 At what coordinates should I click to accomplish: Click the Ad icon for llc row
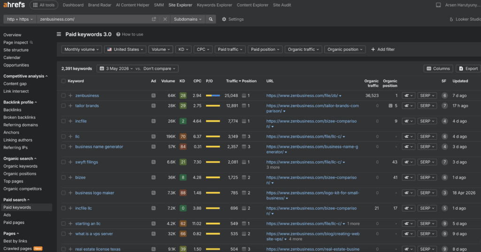(154, 136)
